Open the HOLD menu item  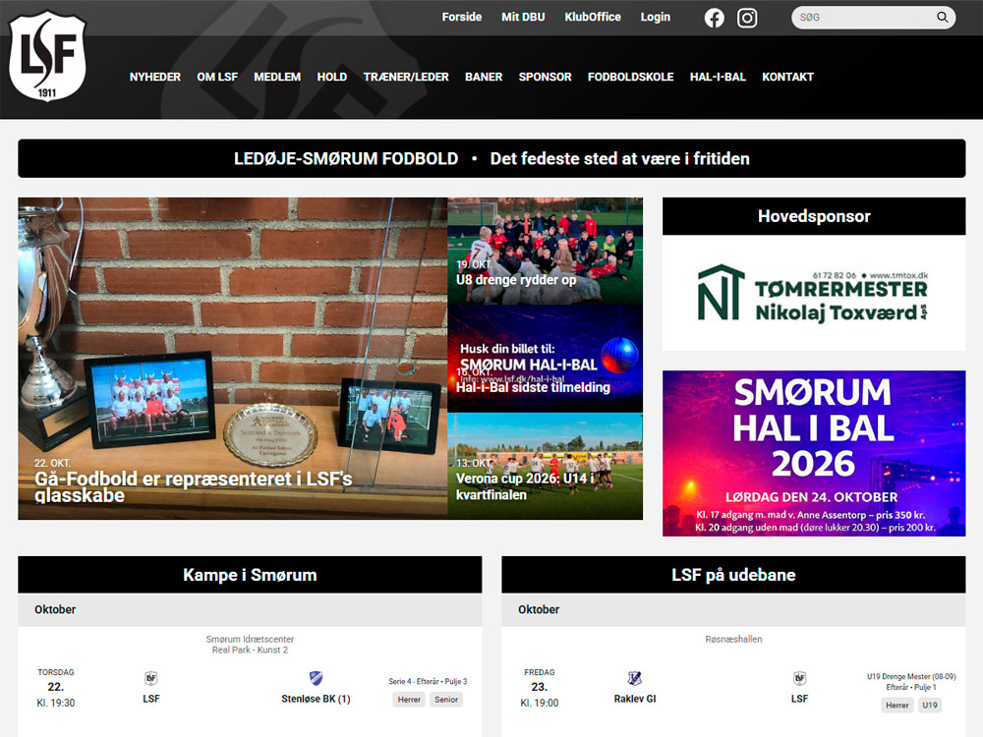tap(331, 77)
